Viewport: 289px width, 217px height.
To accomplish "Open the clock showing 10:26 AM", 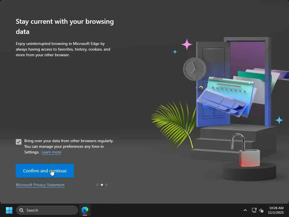I will 276,210.
